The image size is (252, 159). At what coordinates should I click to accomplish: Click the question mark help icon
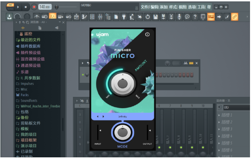click(195, 17)
